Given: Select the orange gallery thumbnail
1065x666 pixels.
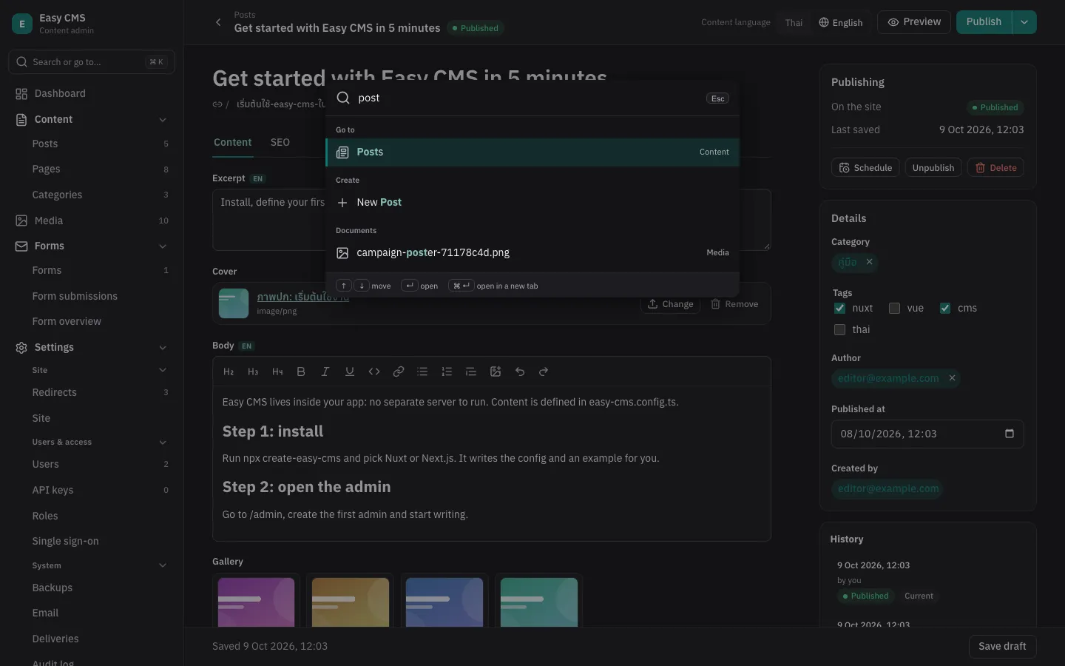Looking at the screenshot, I should [351, 602].
